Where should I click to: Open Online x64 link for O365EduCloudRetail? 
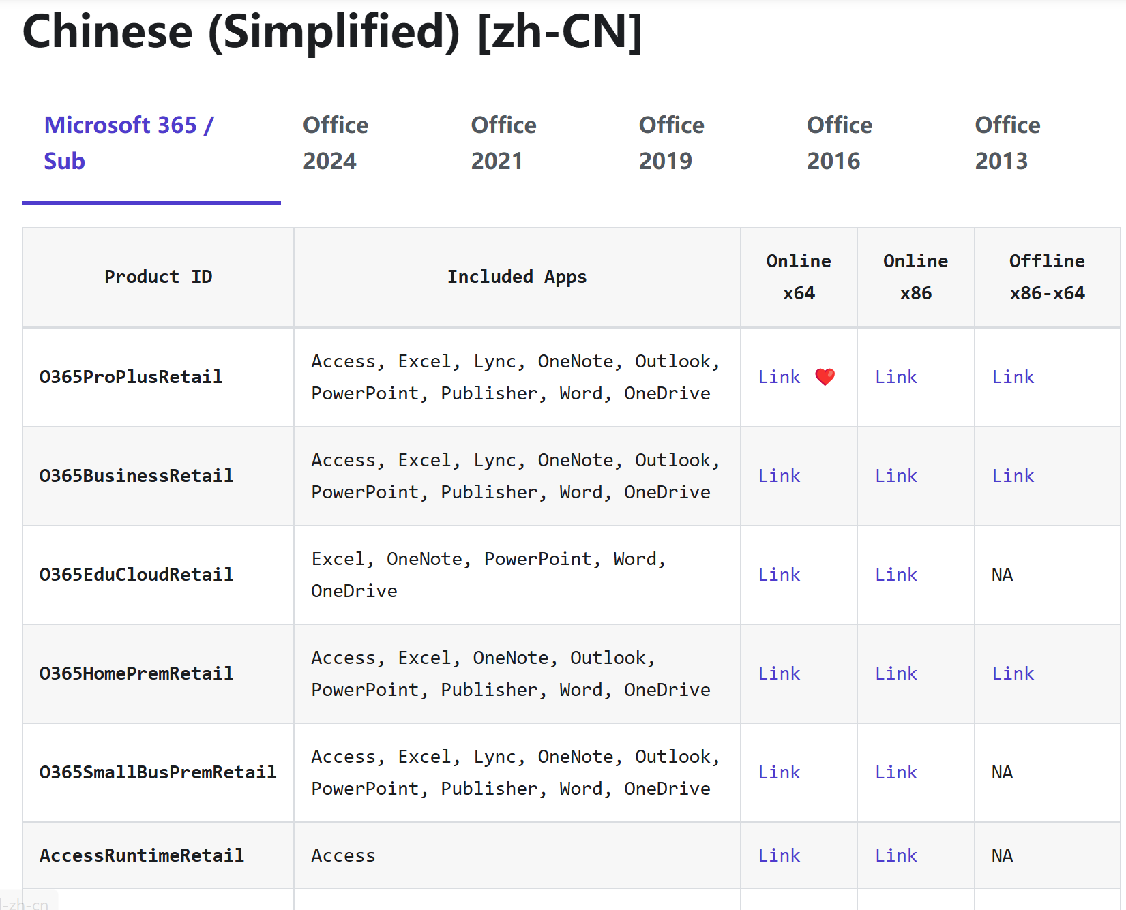[x=779, y=575]
